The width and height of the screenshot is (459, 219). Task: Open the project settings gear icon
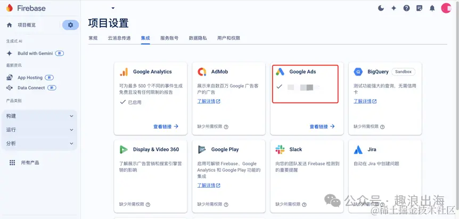tap(70, 25)
